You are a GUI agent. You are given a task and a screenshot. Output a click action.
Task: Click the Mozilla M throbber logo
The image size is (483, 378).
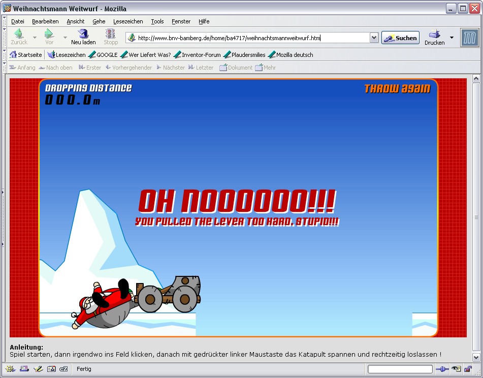pyautogui.click(x=470, y=38)
